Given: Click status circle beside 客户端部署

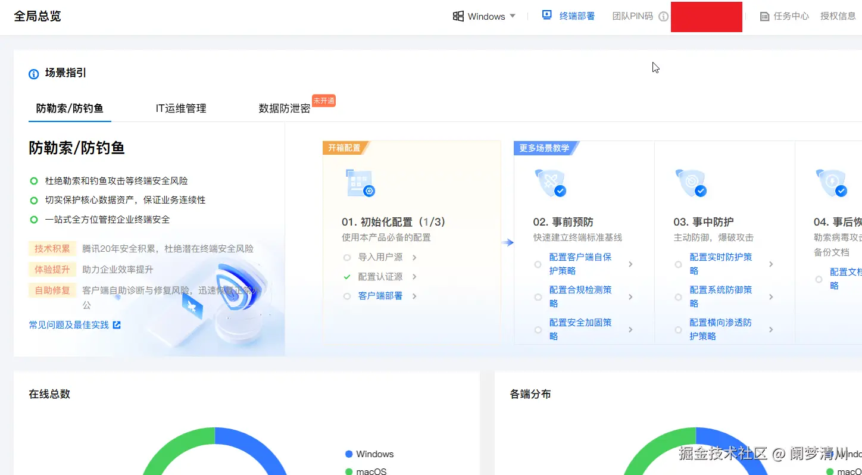Looking at the screenshot, I should 347,296.
